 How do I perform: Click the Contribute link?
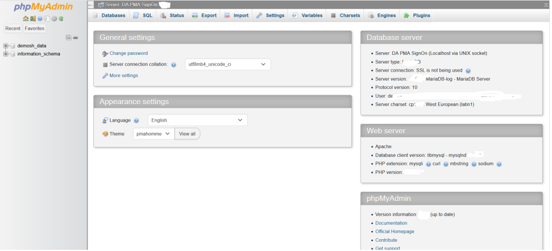pyautogui.click(x=386, y=240)
